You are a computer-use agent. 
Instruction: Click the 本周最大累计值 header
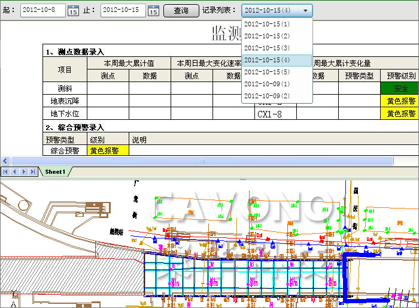tap(129, 64)
